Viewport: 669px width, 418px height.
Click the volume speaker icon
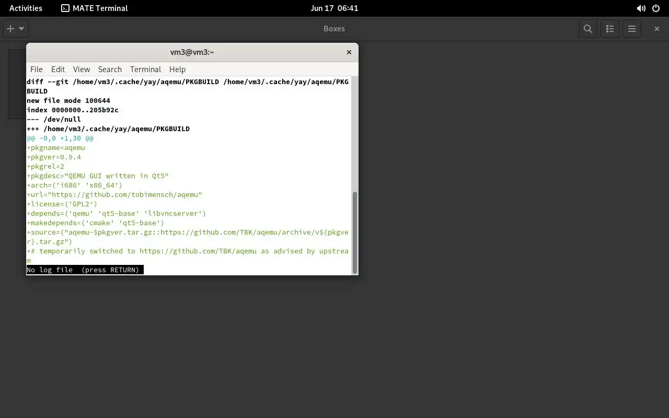[x=641, y=8]
